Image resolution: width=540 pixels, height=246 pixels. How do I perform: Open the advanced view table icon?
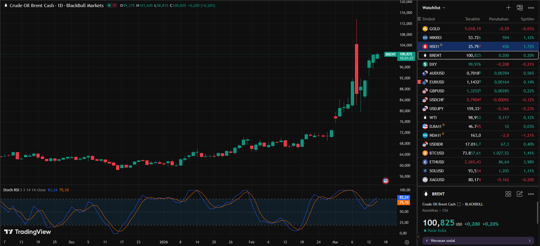pos(520,8)
